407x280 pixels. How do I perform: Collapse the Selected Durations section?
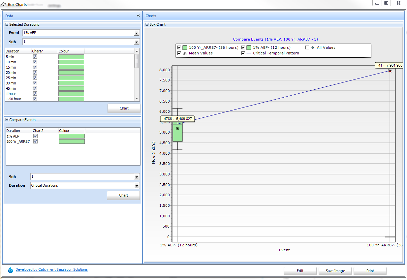click(x=7, y=24)
